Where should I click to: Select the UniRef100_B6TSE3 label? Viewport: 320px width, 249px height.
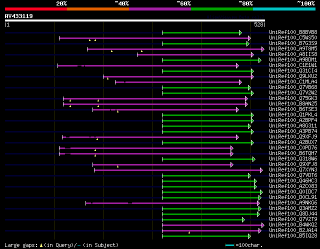[293, 109]
